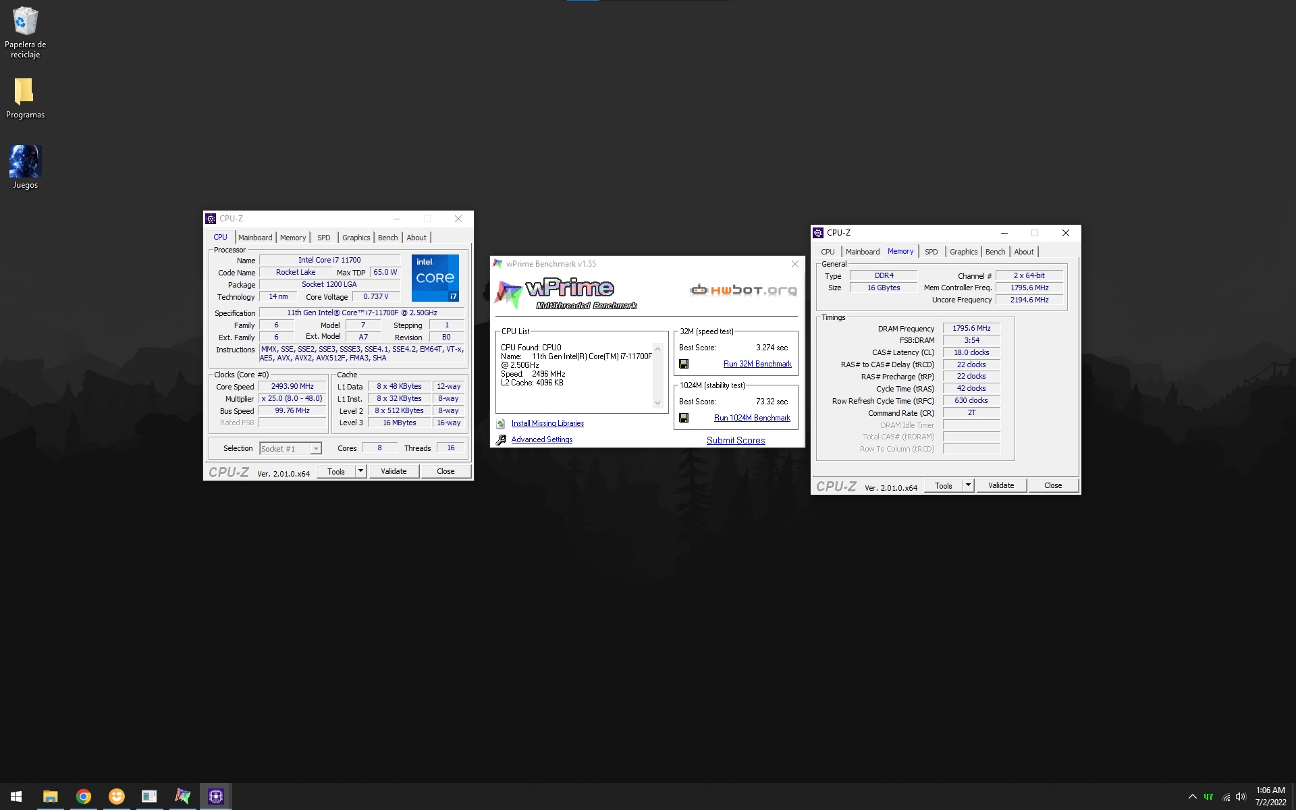
Task: Open the orange smiley app in taskbar
Action: click(x=116, y=796)
